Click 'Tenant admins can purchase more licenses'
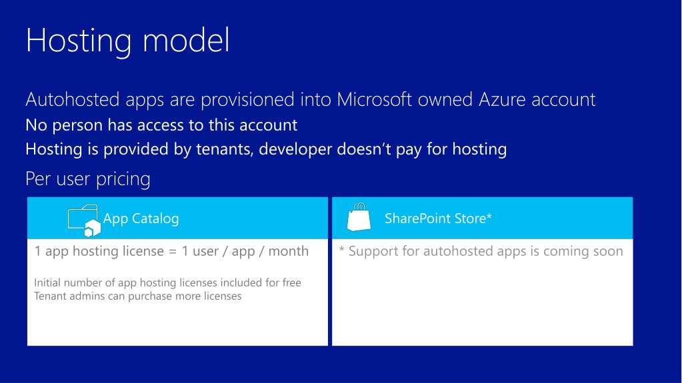The image size is (682, 383). [138, 296]
